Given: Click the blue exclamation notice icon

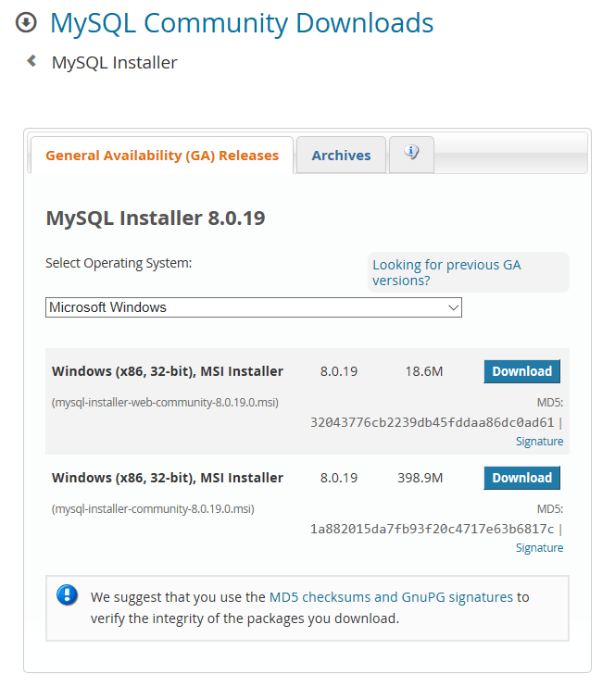Looking at the screenshot, I should [68, 594].
